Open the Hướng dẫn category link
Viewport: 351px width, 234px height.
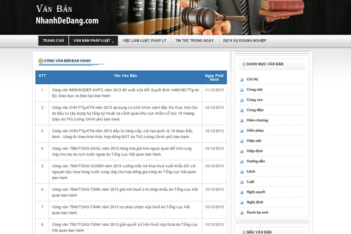tap(256, 161)
